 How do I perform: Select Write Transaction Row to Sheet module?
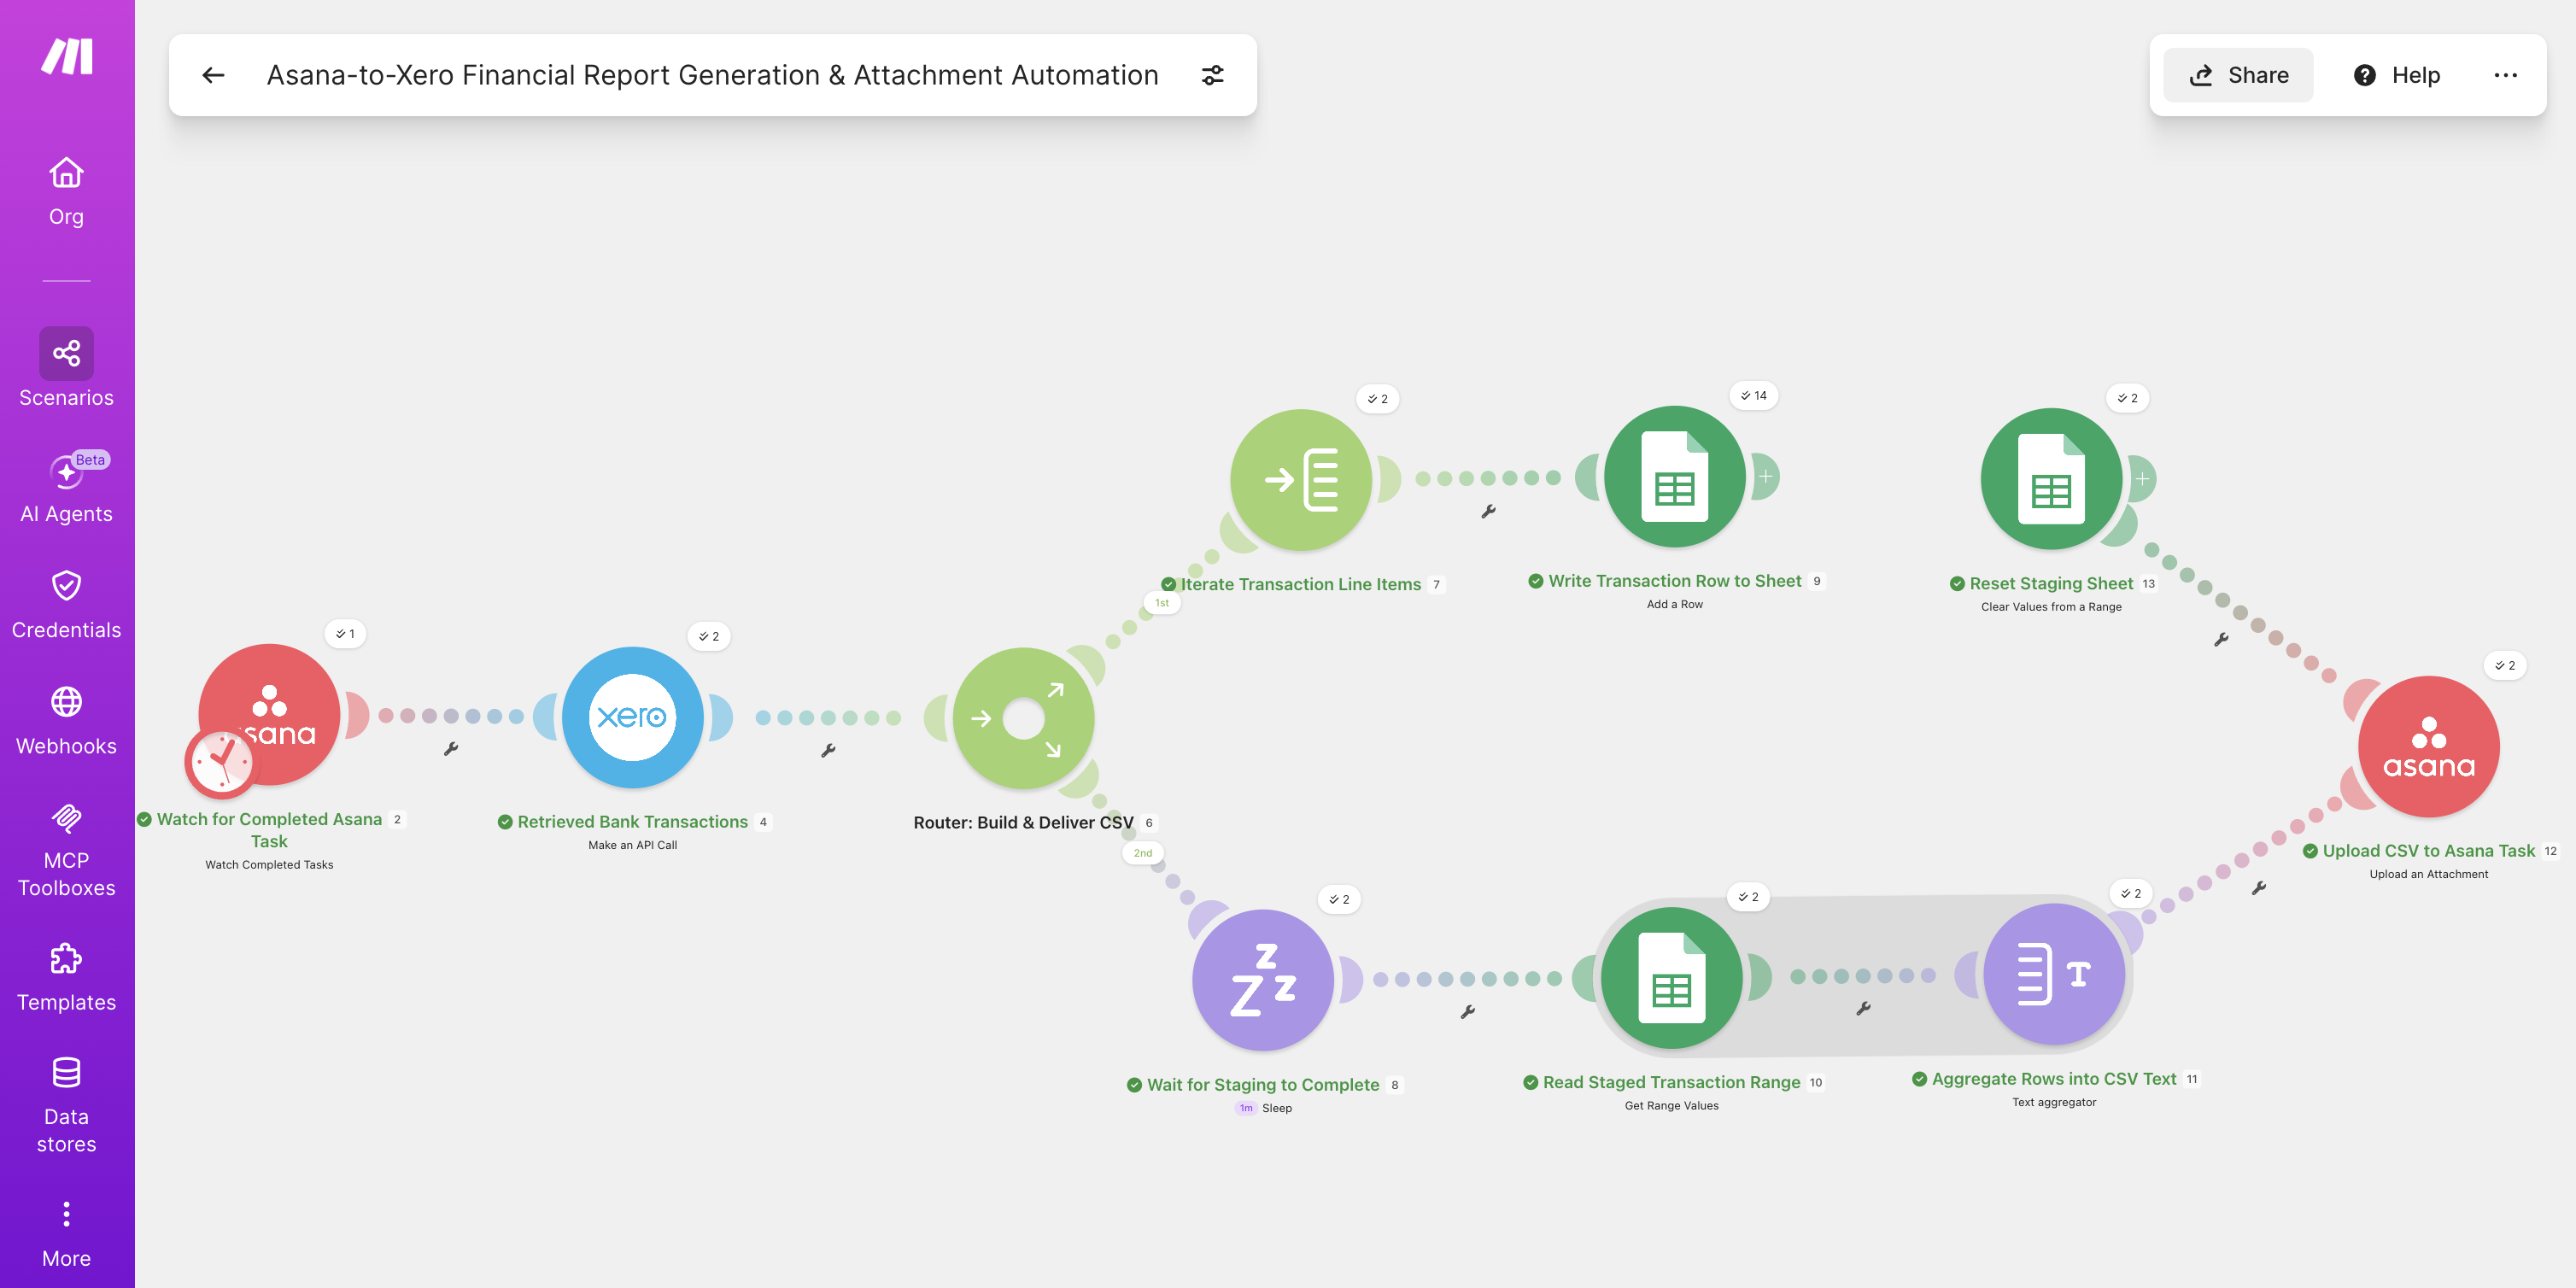[x=1675, y=477]
